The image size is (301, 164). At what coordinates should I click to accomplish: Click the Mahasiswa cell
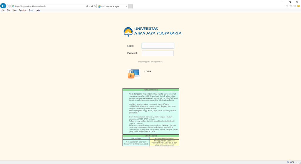(x=136, y=139)
